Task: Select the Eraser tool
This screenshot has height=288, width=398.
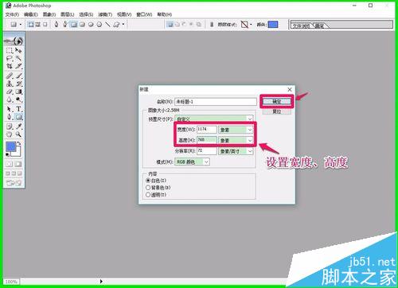Action: click(10, 91)
